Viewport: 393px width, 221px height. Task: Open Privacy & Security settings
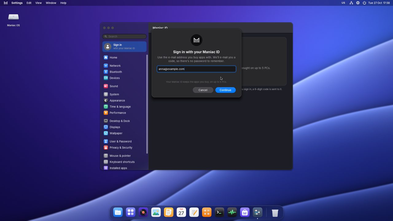[x=124, y=148]
